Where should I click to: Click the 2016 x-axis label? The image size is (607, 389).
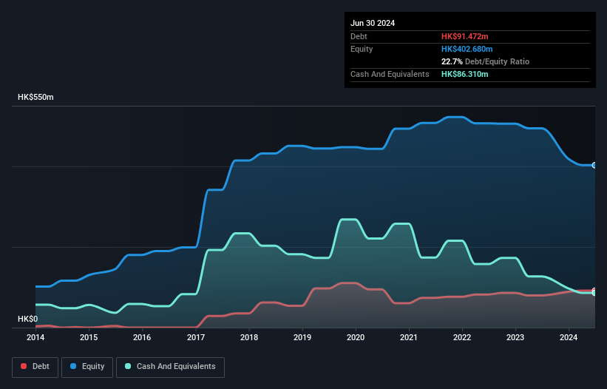[142, 337]
